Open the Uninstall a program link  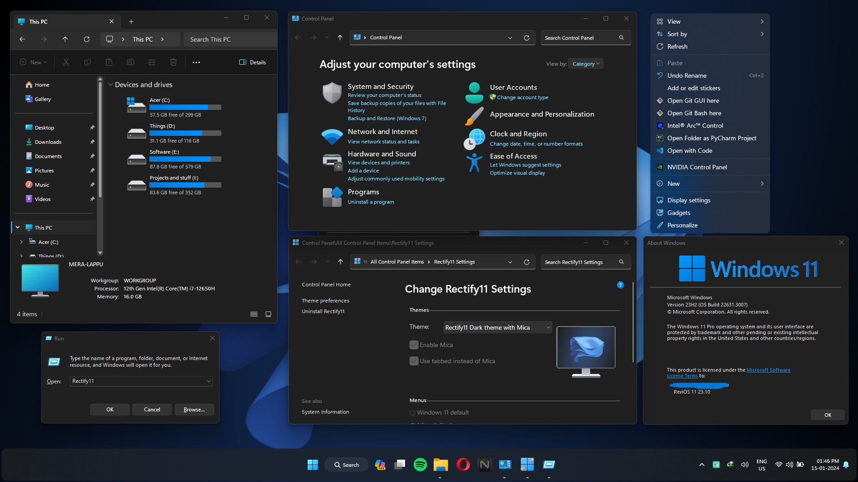point(371,202)
